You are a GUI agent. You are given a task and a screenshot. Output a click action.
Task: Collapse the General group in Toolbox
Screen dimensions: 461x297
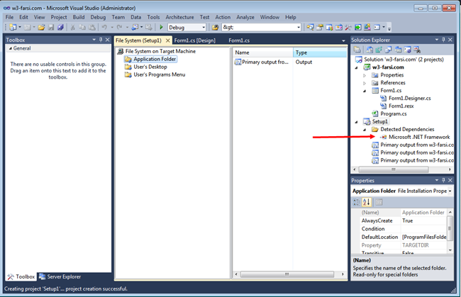(11, 48)
